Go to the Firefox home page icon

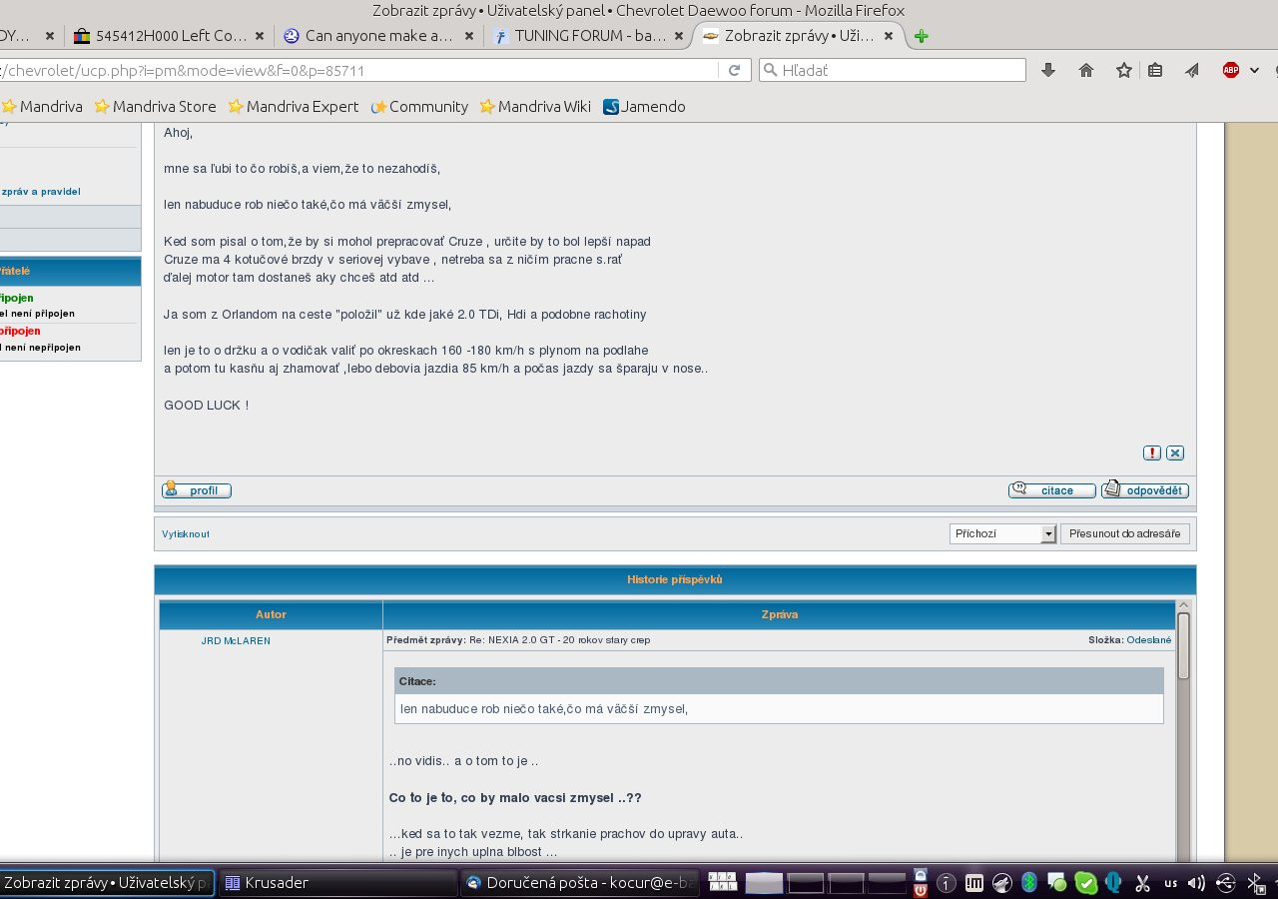[1086, 70]
